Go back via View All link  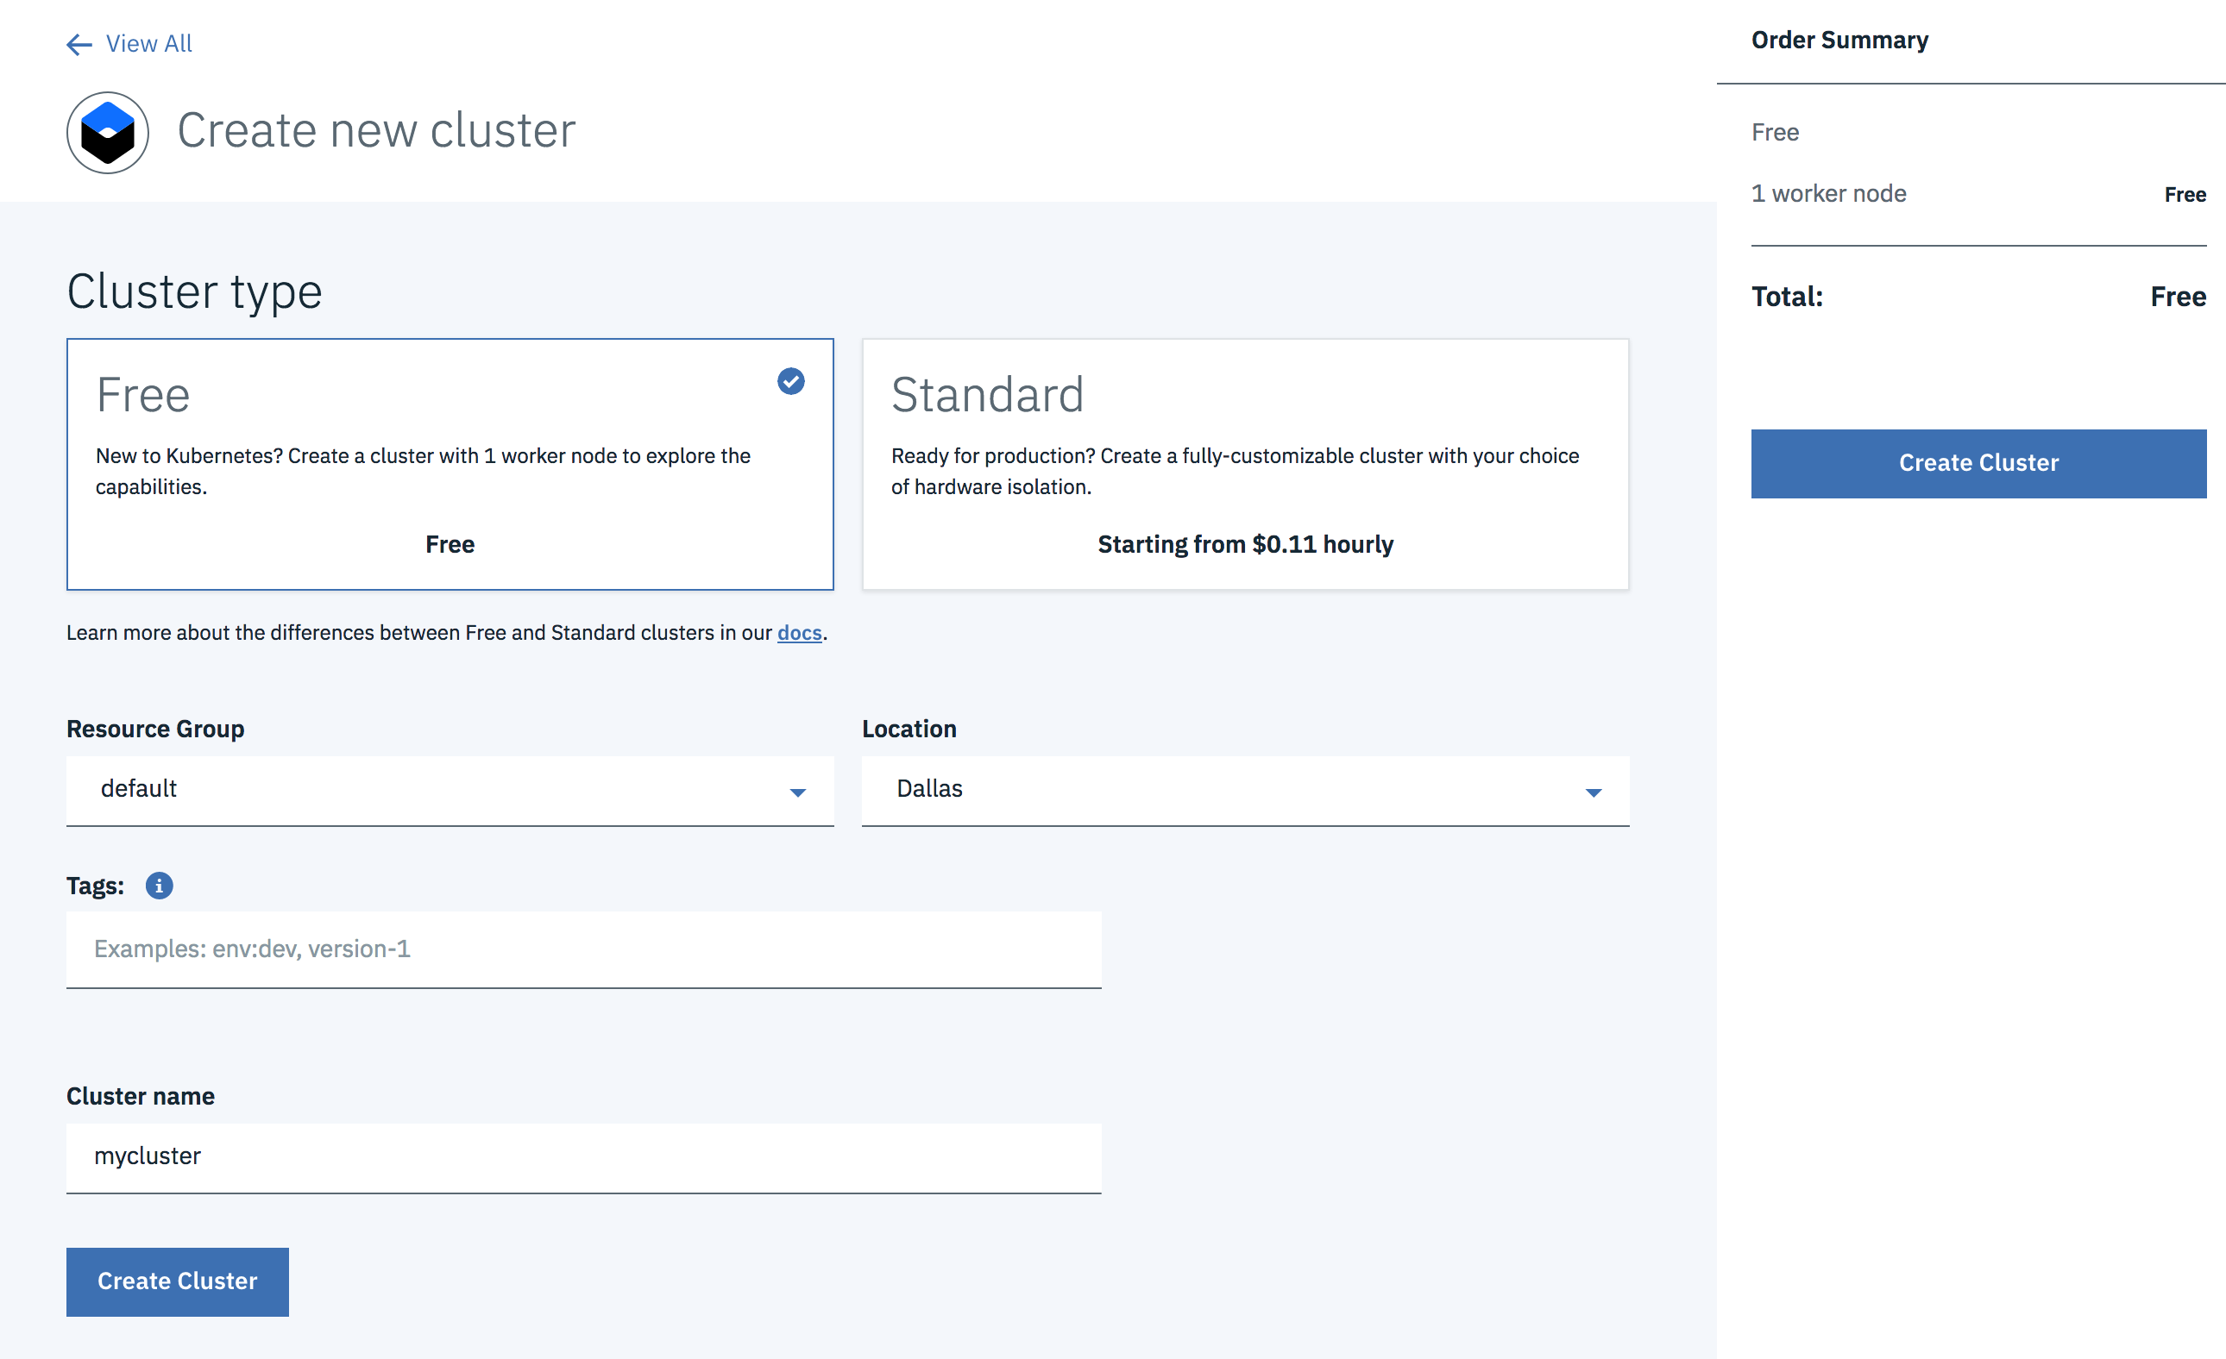(149, 43)
